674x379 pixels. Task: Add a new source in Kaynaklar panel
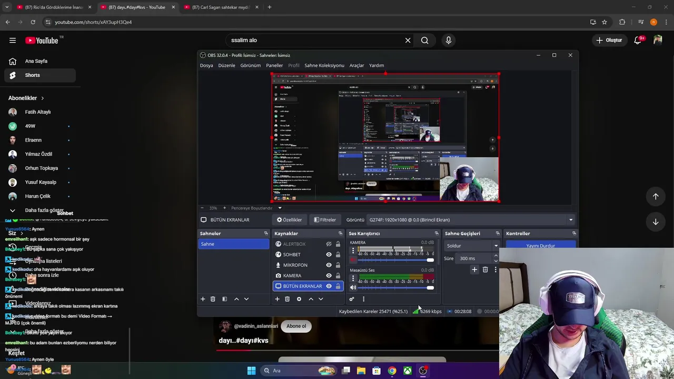pos(277,299)
